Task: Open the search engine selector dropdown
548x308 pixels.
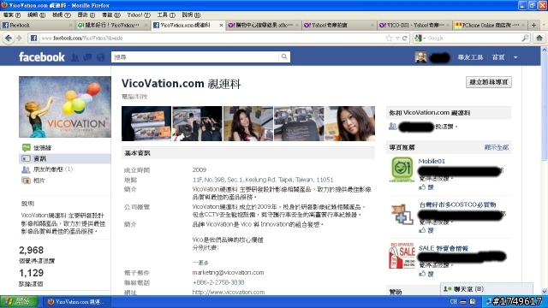Action: tap(419, 38)
